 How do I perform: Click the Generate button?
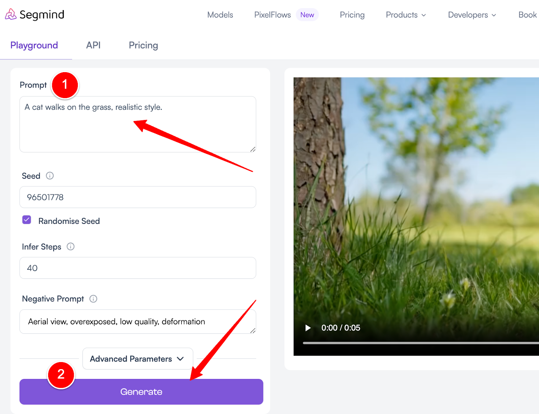141,392
